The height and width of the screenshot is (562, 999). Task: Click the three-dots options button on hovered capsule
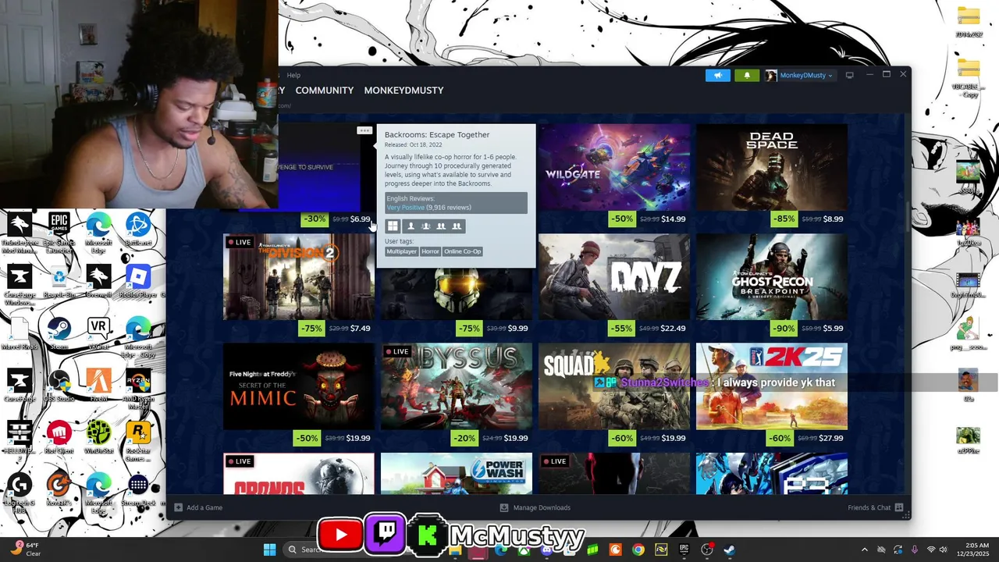pos(364,130)
